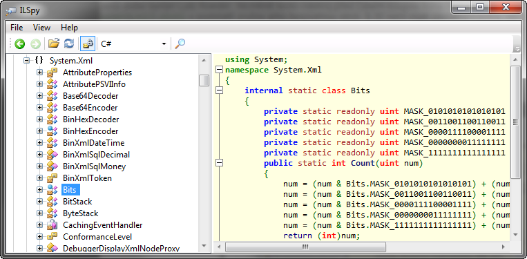Click the BinHexDecoder class icon
Image resolution: width=527 pixels, height=259 pixels.
click(x=52, y=119)
